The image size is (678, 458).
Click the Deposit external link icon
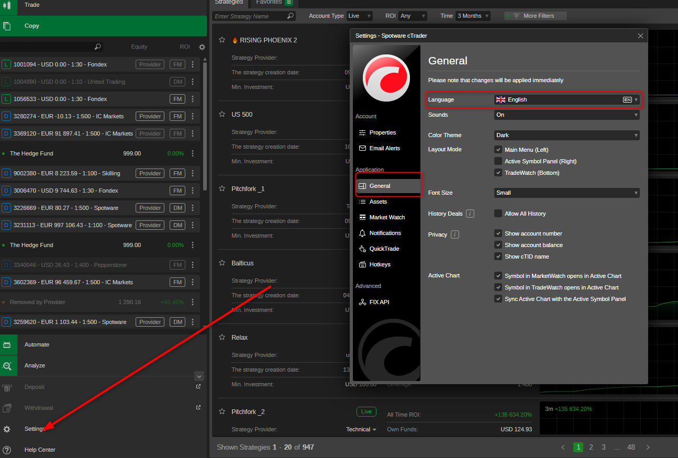pos(198,387)
